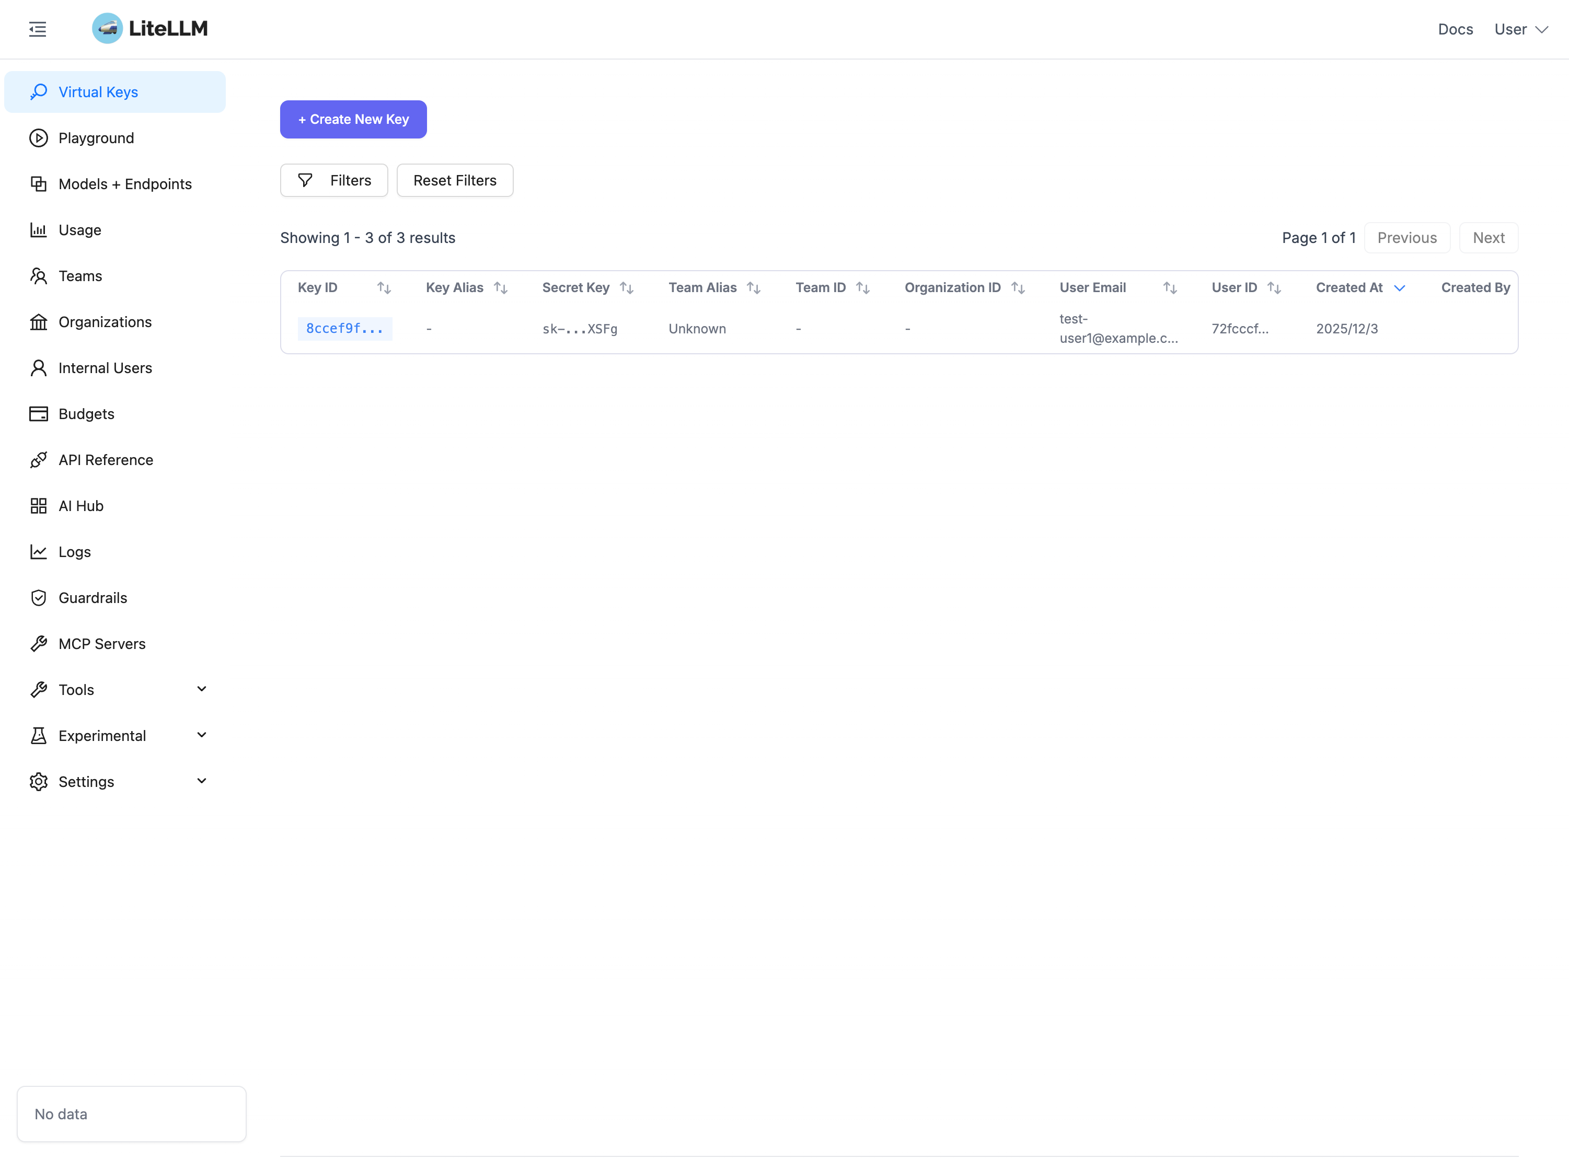
Task: Expand the Tools submenu chevron
Action: coord(201,689)
